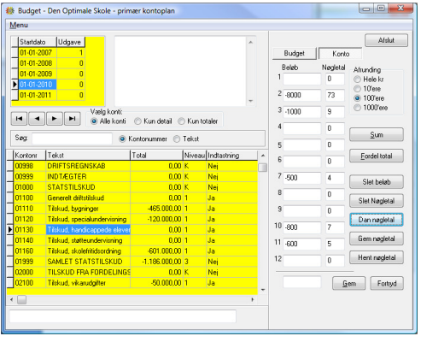Switch to the Budget tab
The image size is (421, 342).
coord(295,53)
